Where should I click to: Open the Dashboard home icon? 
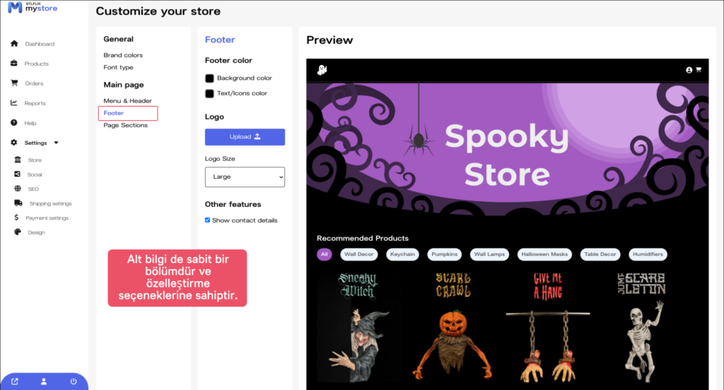[14, 43]
